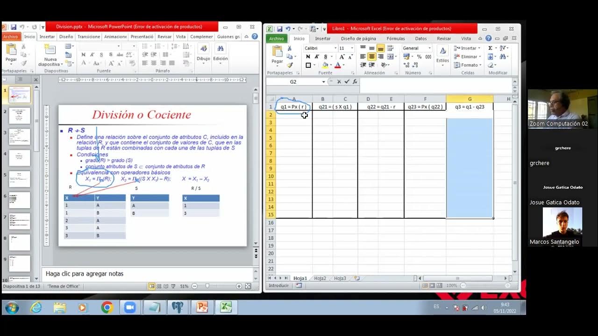Screen dimensions: 598x336
Task: Click PowerPoint's zoom slider handle
Action: pyautogui.click(x=207, y=286)
